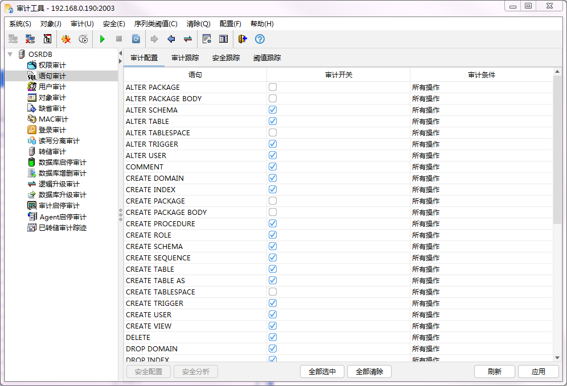Image resolution: width=567 pixels, height=386 pixels.
Task: Collapse the OSRDB tree node
Action: point(10,54)
